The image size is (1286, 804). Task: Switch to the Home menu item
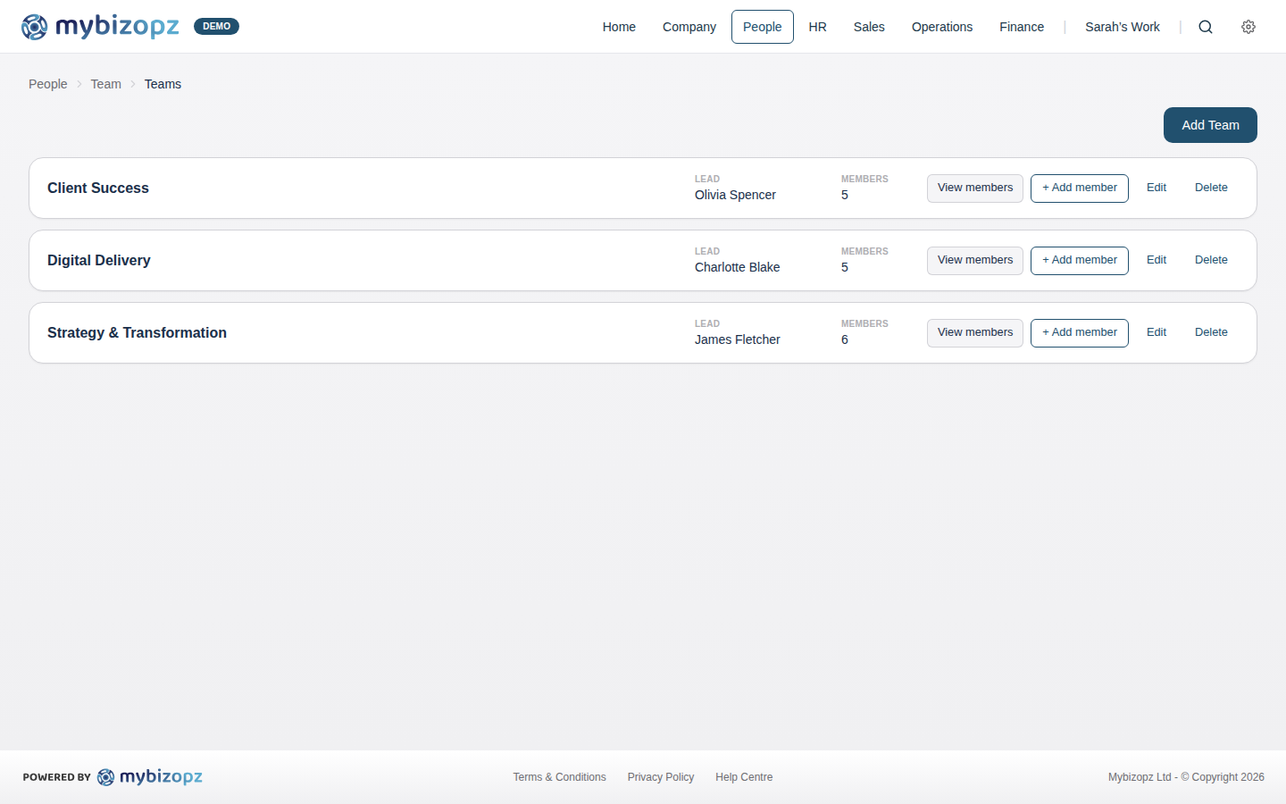click(x=619, y=27)
